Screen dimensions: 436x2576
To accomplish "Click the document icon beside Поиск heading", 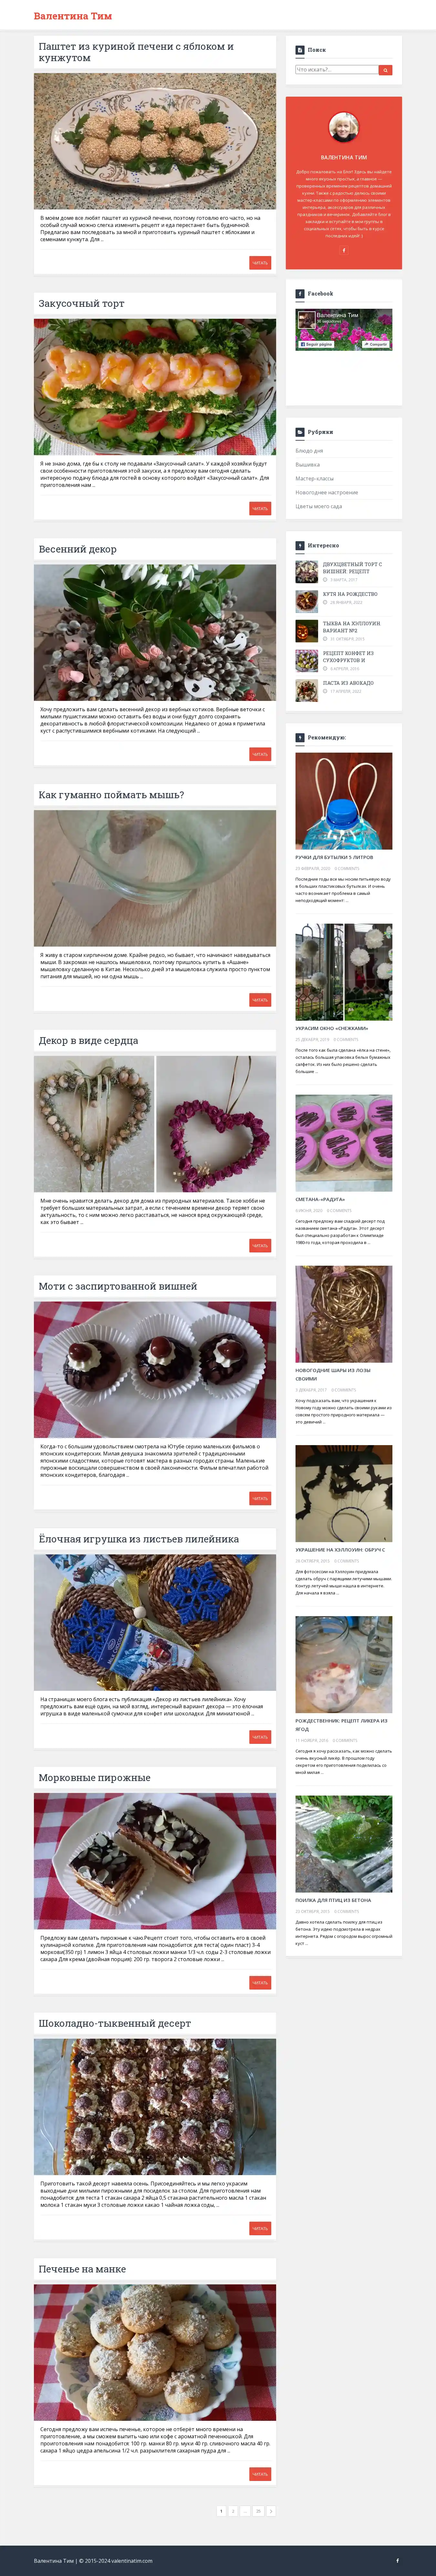I will tap(300, 50).
